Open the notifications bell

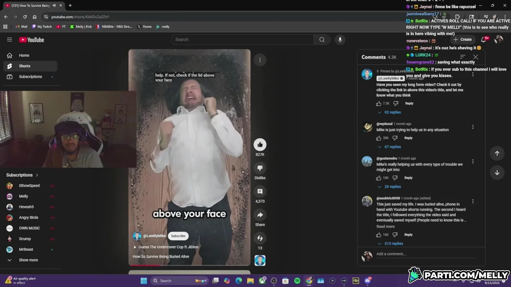(484, 39)
